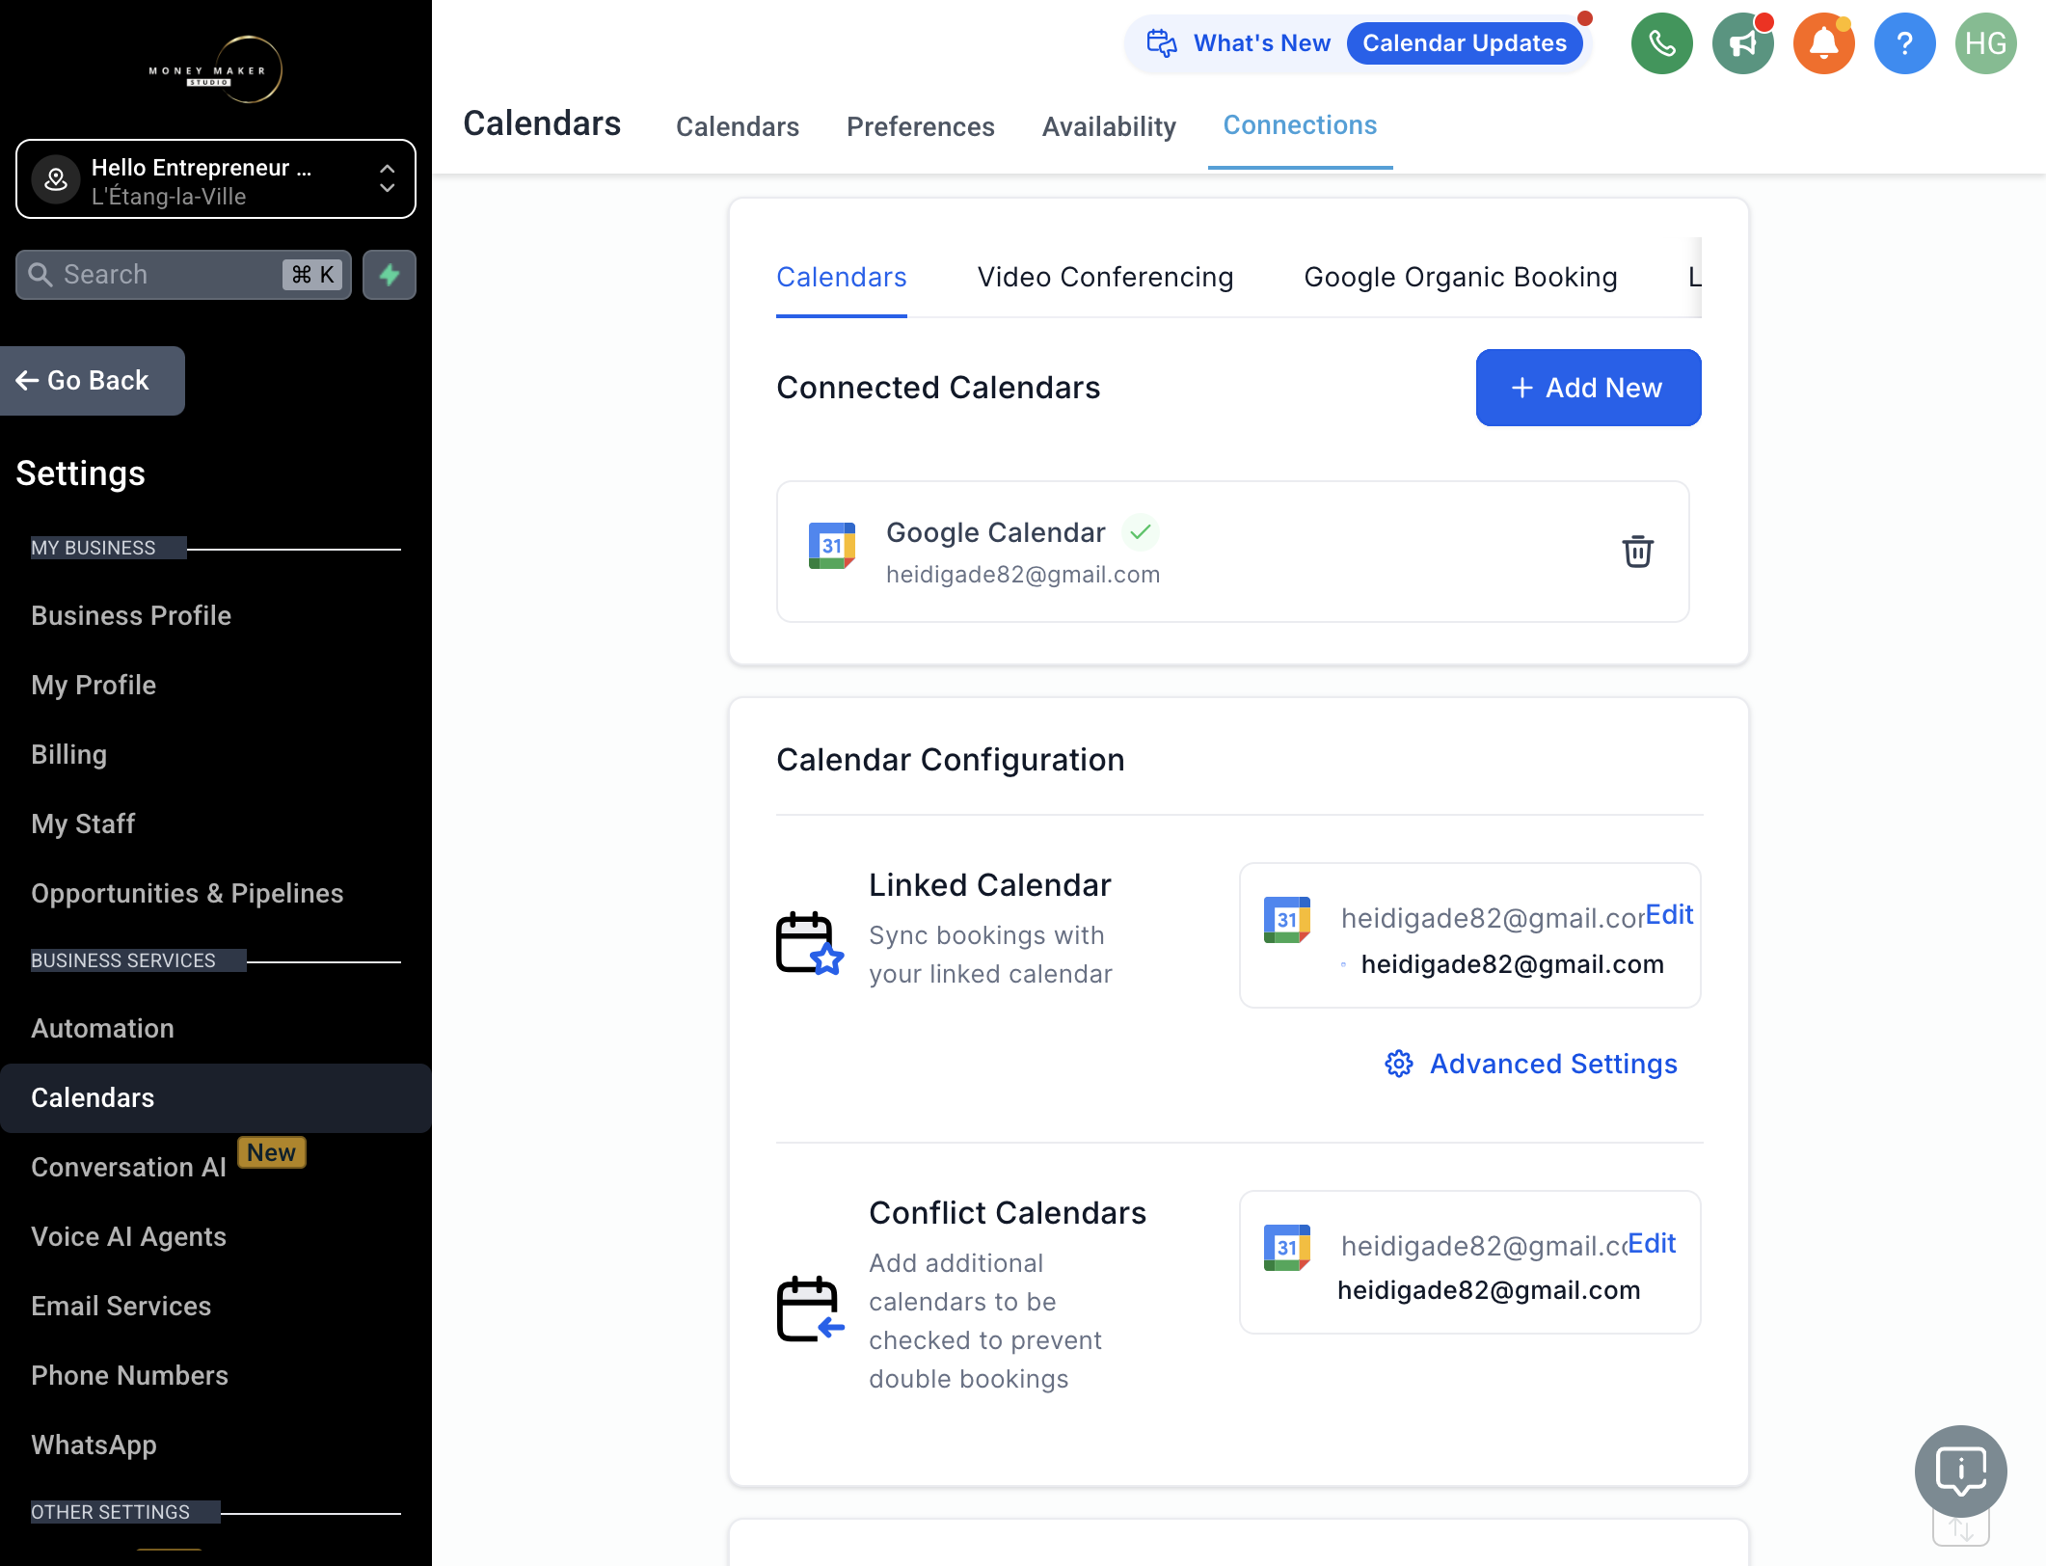
Task: Open the top Calendars tab
Action: pos(738,126)
